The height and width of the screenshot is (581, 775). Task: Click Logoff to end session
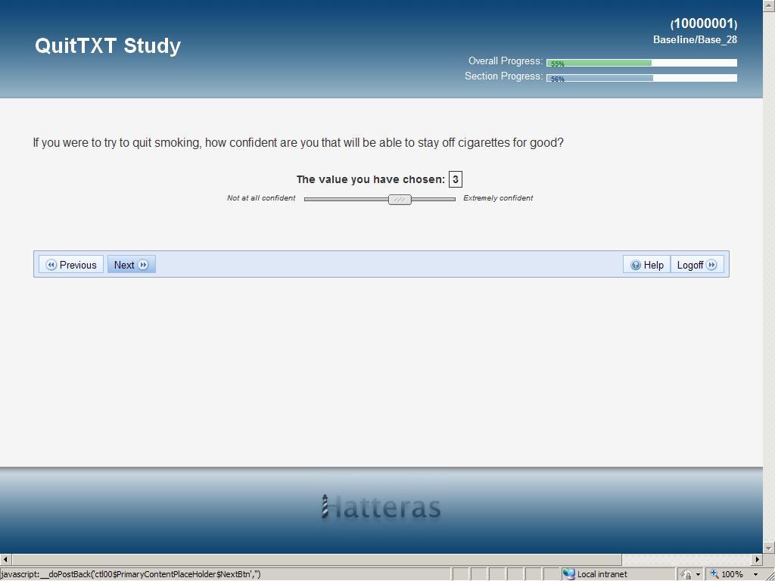(x=697, y=265)
